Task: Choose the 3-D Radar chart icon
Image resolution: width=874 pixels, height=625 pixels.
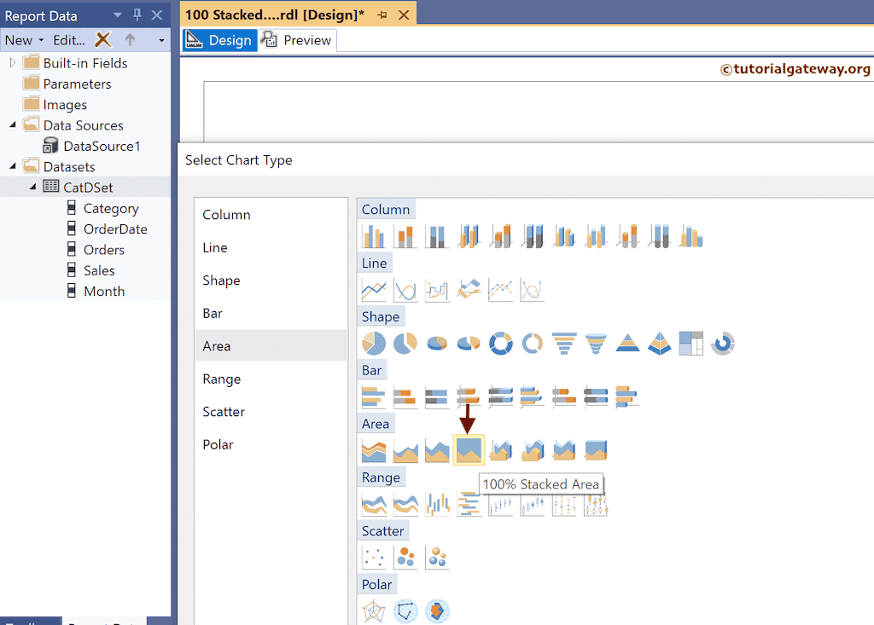Action: (437, 611)
